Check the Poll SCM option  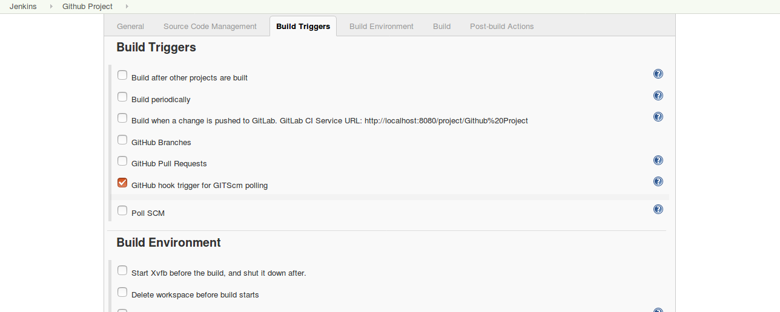(122, 210)
